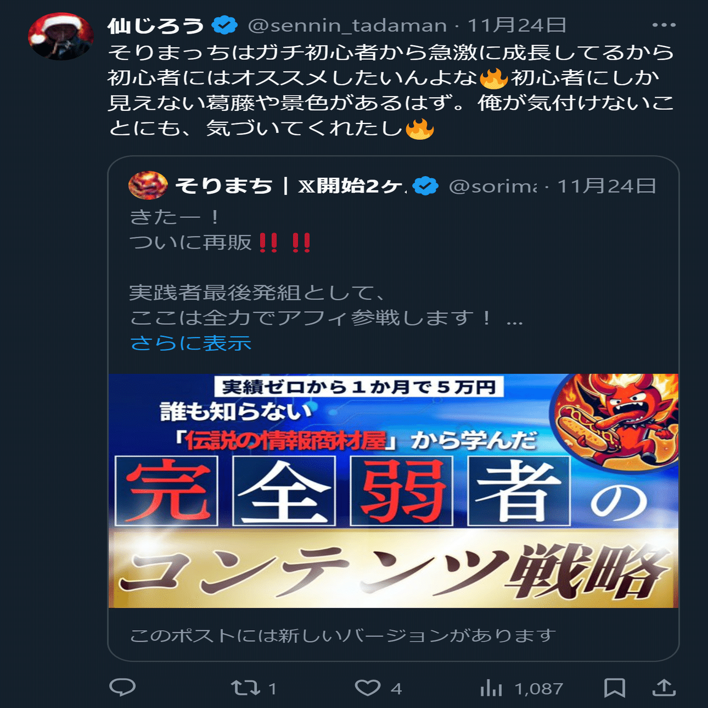This screenshot has height=708, width=708.
Task: Click the quoted post's verified badge
Action: (x=425, y=186)
